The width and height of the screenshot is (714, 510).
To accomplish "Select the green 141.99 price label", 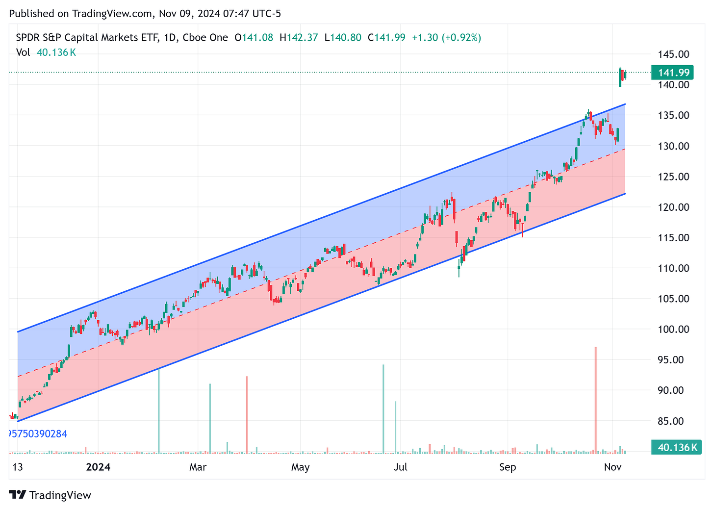I will pyautogui.click(x=672, y=72).
